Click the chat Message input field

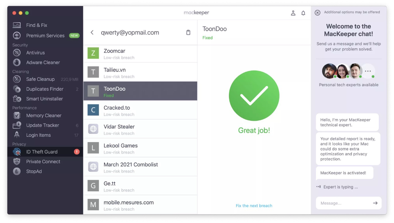pos(343,203)
